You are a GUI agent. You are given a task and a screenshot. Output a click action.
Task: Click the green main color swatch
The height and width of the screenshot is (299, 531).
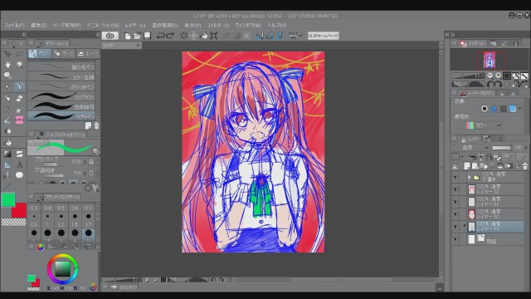(7, 199)
